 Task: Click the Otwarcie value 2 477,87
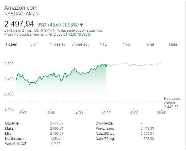point(56,123)
